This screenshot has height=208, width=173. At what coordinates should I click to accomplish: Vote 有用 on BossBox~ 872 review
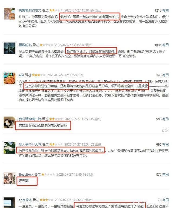(165, 175)
